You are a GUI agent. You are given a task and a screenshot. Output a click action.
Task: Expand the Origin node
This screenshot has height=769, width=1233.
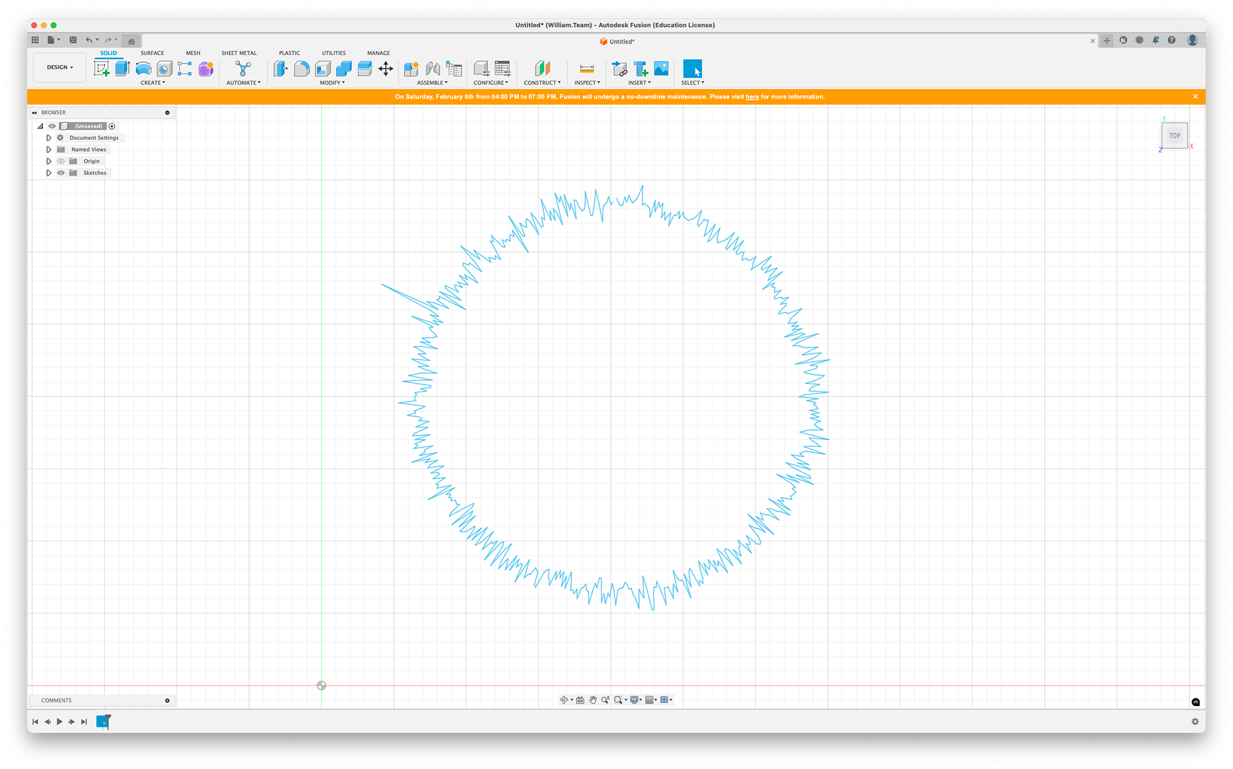[49, 161]
